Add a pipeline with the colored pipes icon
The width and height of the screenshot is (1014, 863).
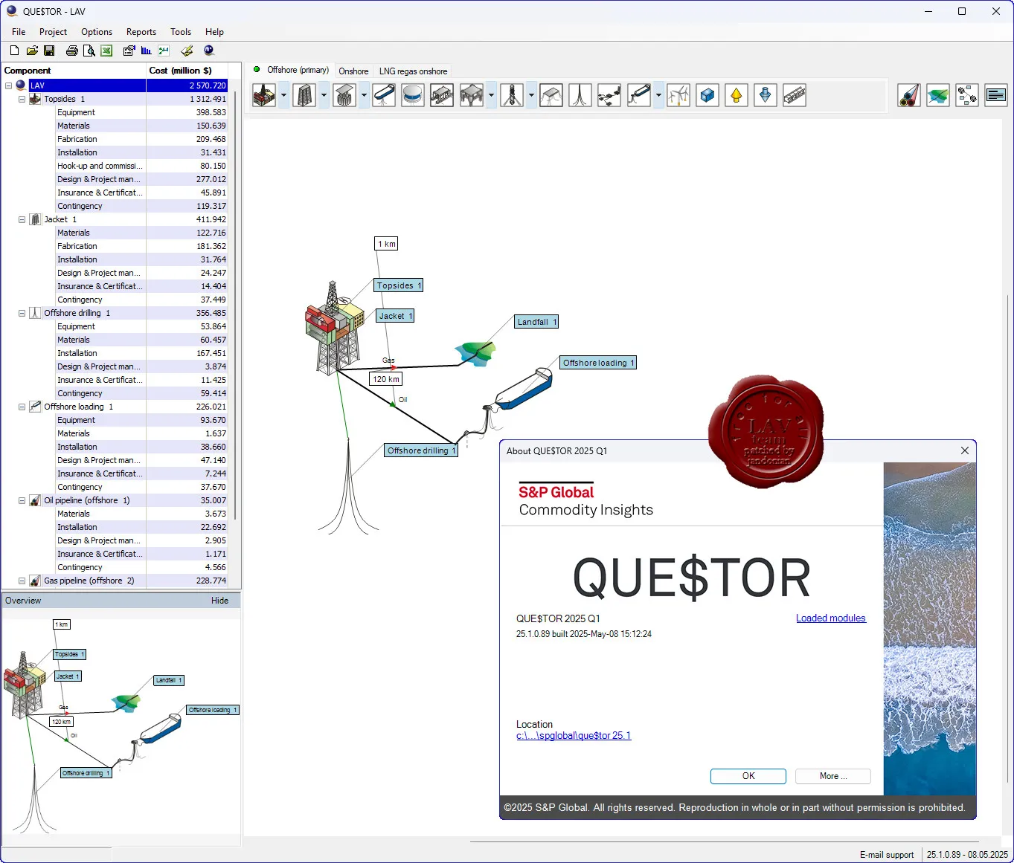909,95
